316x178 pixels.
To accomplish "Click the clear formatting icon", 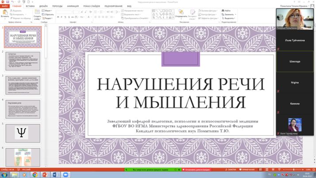I will [90, 12].
